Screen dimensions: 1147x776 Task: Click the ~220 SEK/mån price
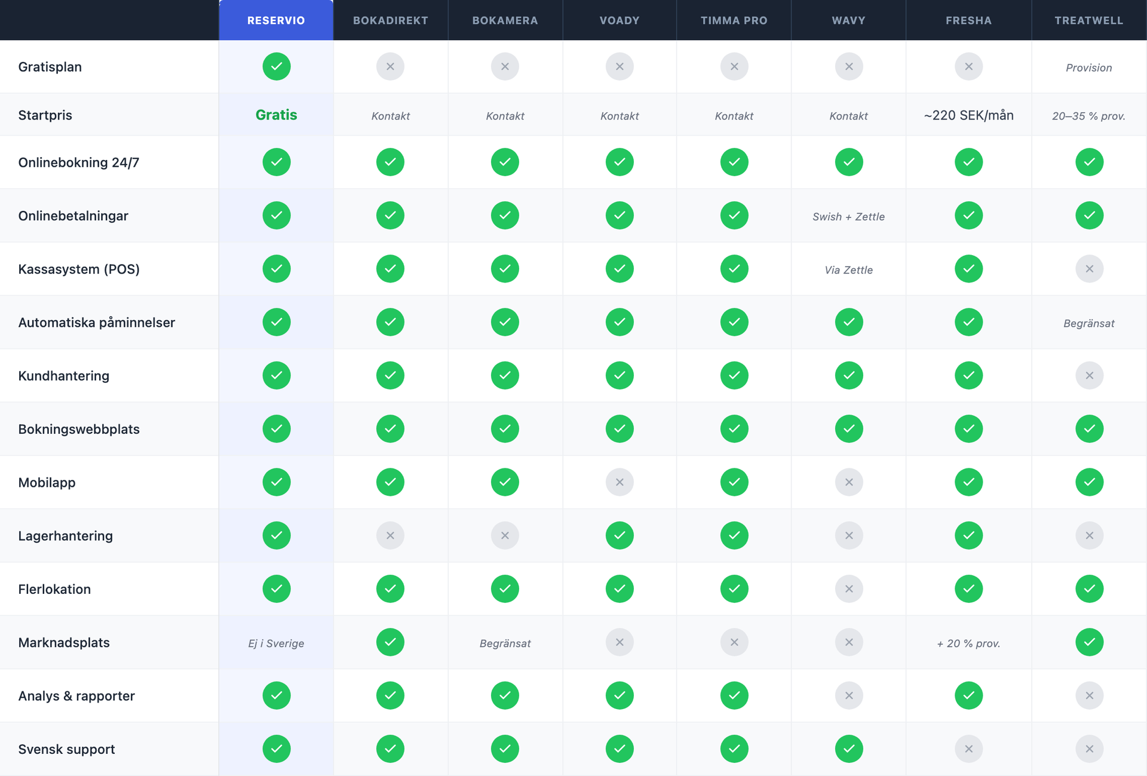[x=968, y=115]
